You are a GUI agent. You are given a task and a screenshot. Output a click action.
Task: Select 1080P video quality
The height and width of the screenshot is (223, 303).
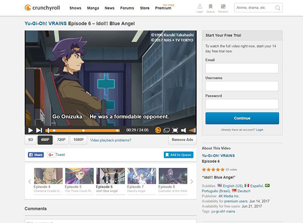tap(78, 140)
